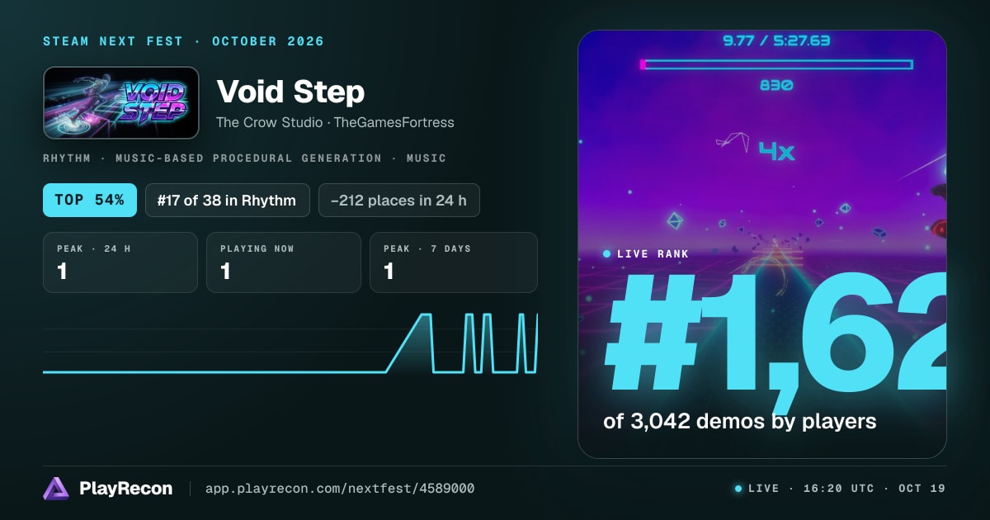Click the 830 score in the screenshot
The width and height of the screenshot is (990, 520).
tap(776, 85)
